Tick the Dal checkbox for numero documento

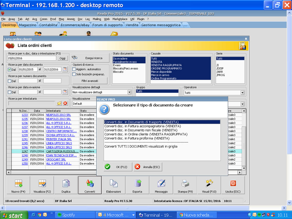click(10, 81)
